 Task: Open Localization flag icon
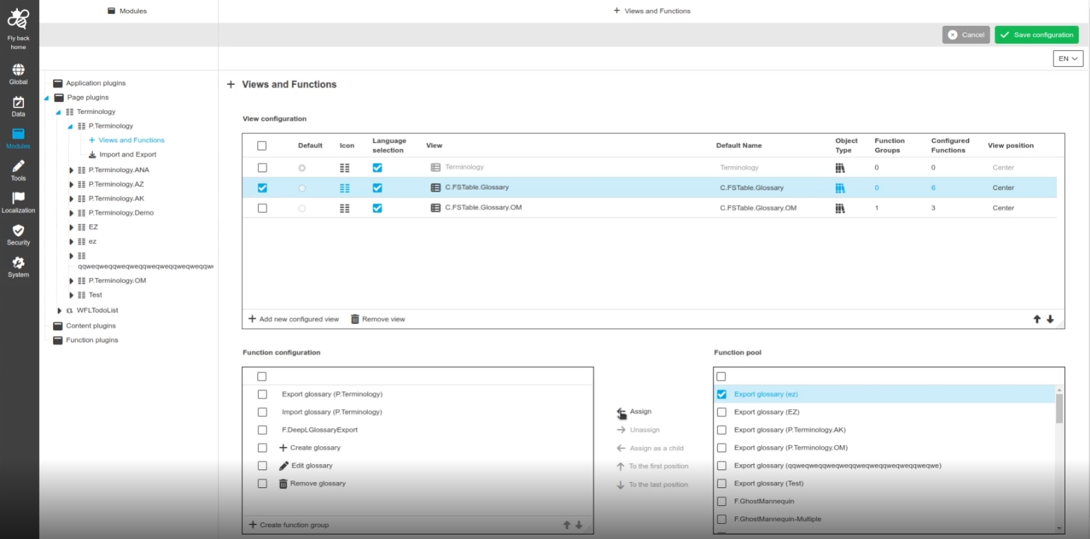point(18,198)
